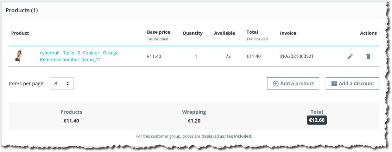Click the Add a product button
The width and height of the screenshot is (392, 152).
point(293,83)
